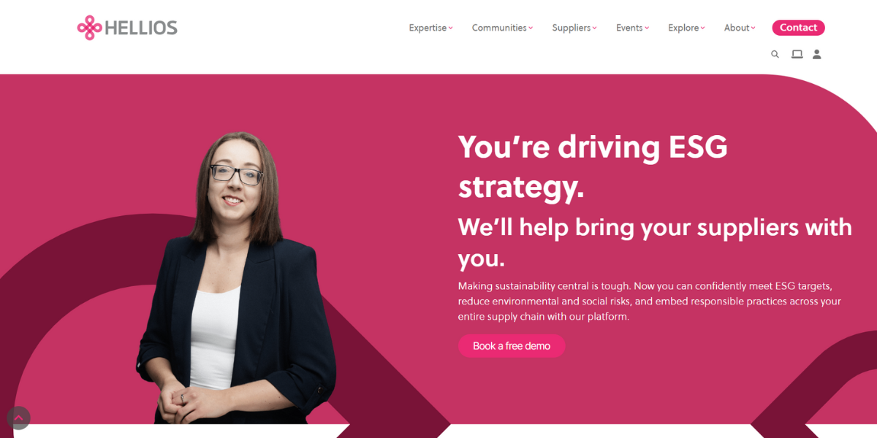Click the HELLIOS wordmark text

(x=141, y=28)
